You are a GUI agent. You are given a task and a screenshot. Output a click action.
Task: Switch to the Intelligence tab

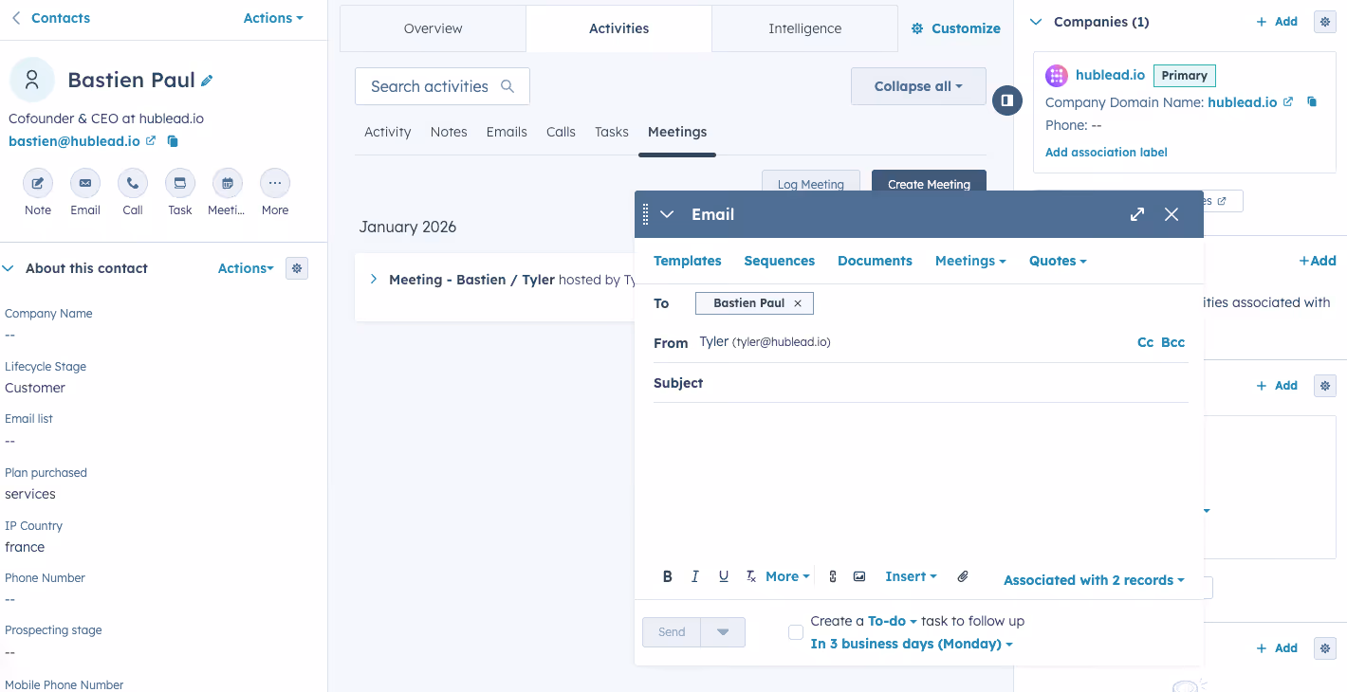pyautogui.click(x=804, y=28)
